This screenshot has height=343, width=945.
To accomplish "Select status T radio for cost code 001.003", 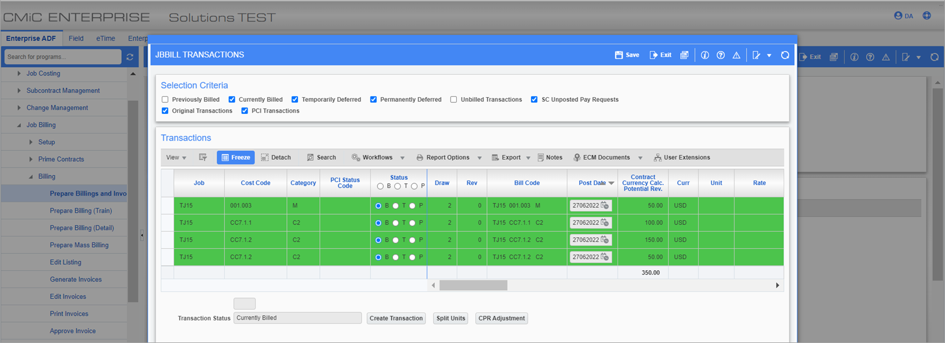I will [x=395, y=206].
